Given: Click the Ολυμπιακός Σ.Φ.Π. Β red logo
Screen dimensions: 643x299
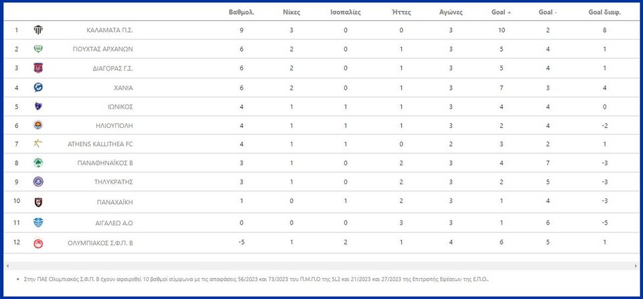Looking at the screenshot, I should coord(38,243).
